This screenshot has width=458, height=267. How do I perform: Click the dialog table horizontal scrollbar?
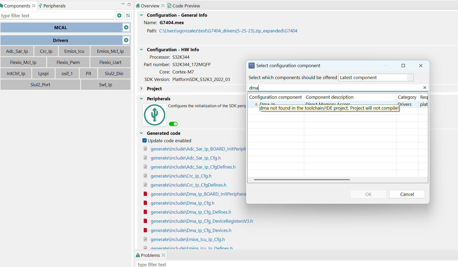coord(302,180)
